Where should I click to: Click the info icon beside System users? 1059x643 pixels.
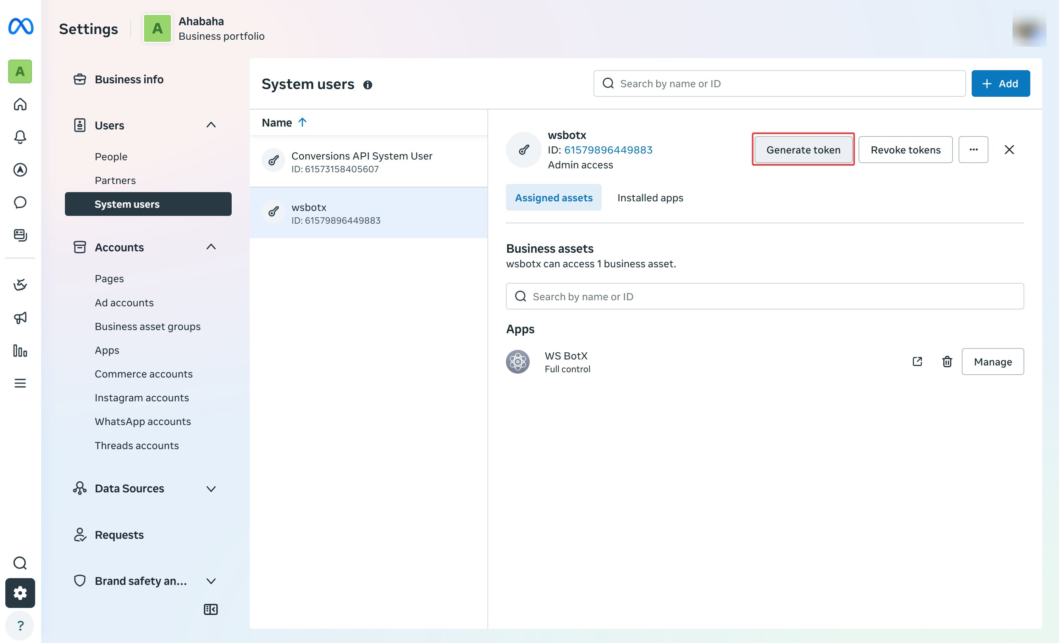pos(368,85)
